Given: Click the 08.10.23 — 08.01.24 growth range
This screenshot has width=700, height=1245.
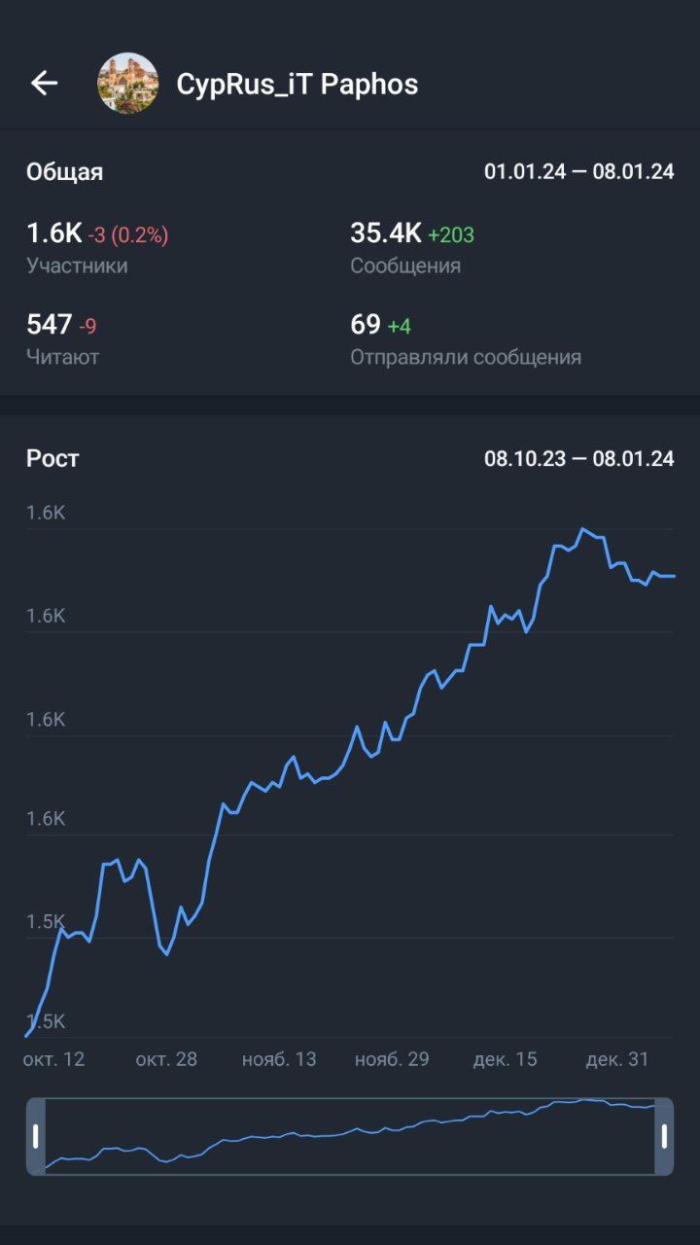Looking at the screenshot, I should pos(578,459).
